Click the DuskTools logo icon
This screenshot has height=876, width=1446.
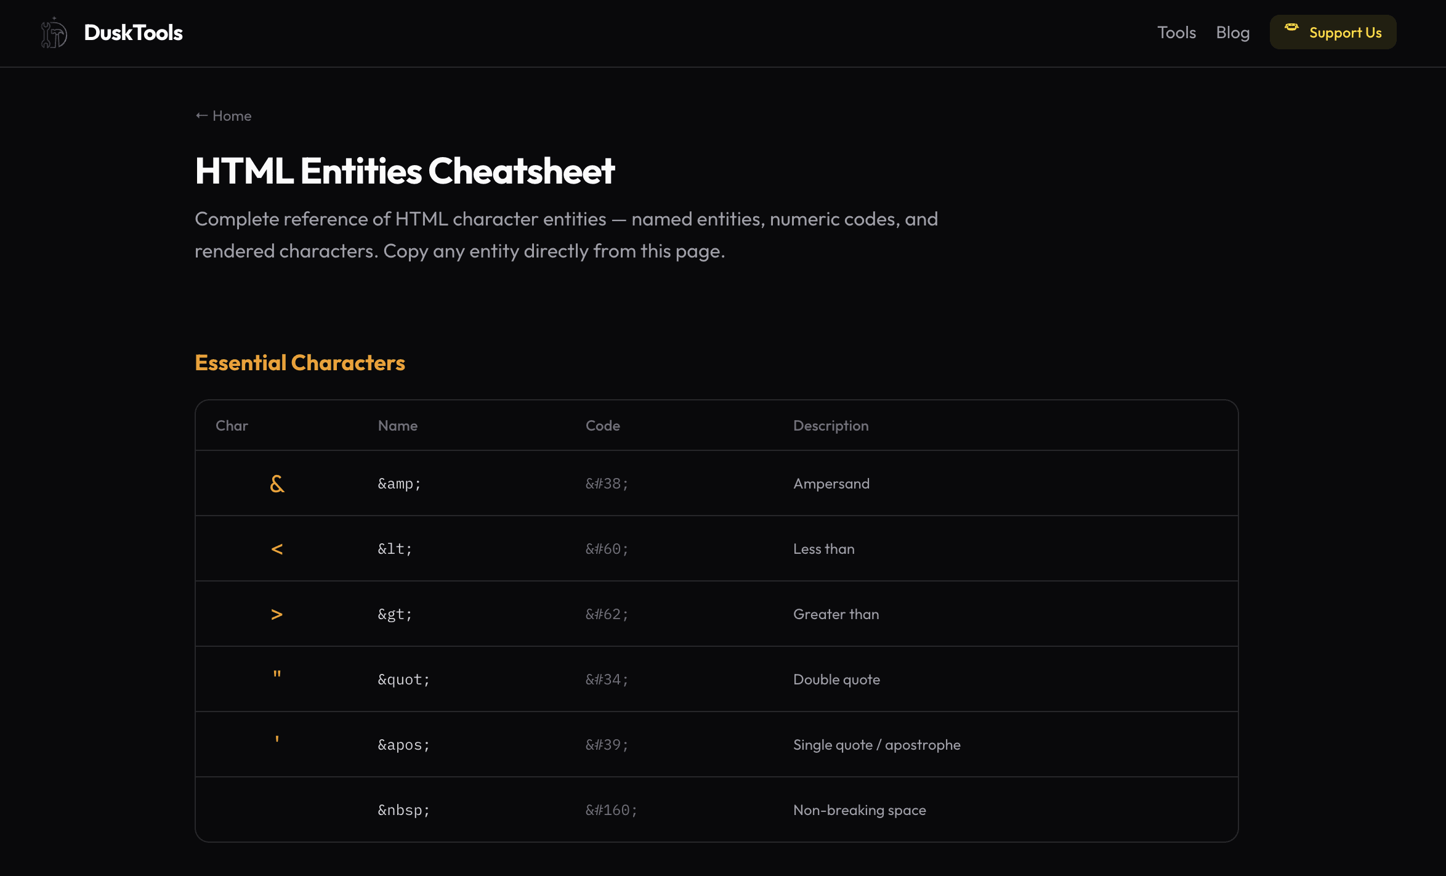pos(54,33)
